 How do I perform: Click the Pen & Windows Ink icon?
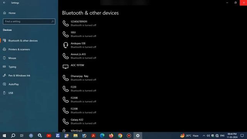(x=4, y=76)
